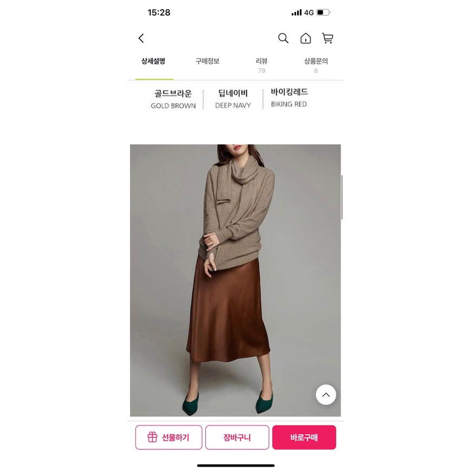Go to home via the house icon

tap(305, 38)
